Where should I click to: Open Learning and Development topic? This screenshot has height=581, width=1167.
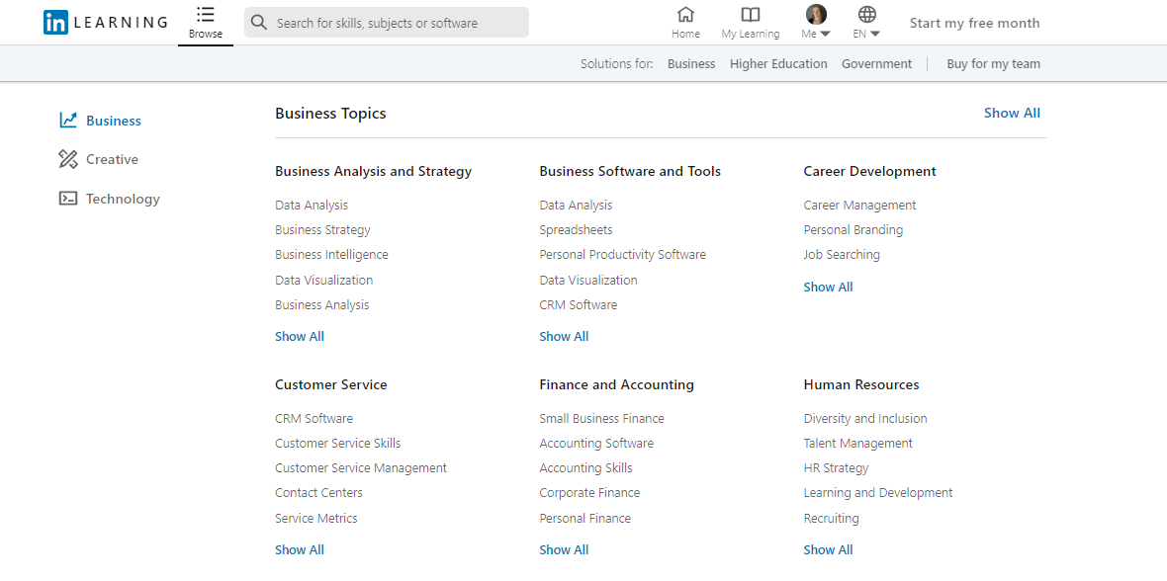click(x=878, y=492)
